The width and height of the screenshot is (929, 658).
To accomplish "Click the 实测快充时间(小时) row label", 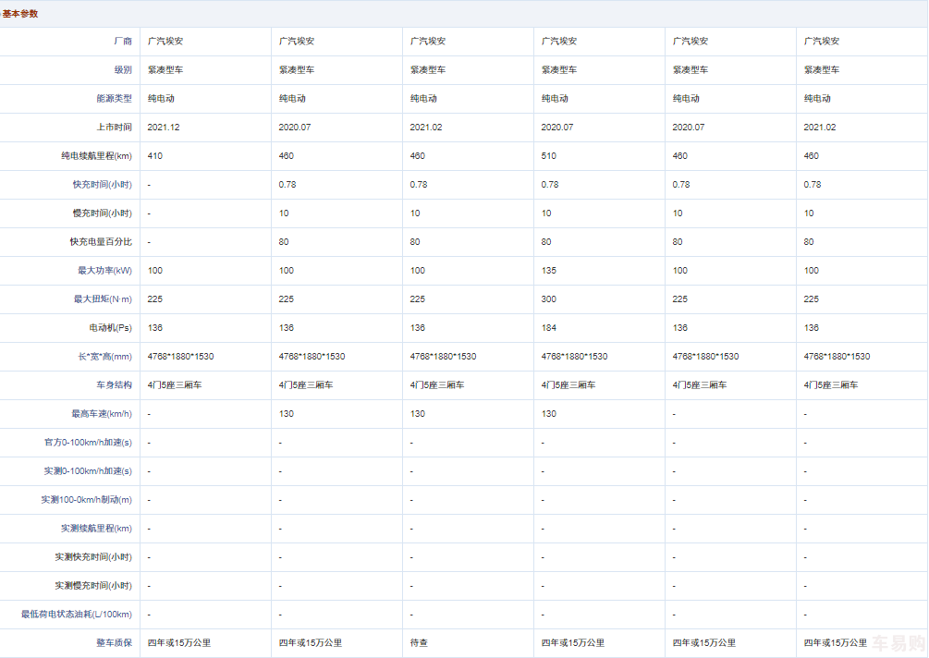I will click(x=93, y=557).
